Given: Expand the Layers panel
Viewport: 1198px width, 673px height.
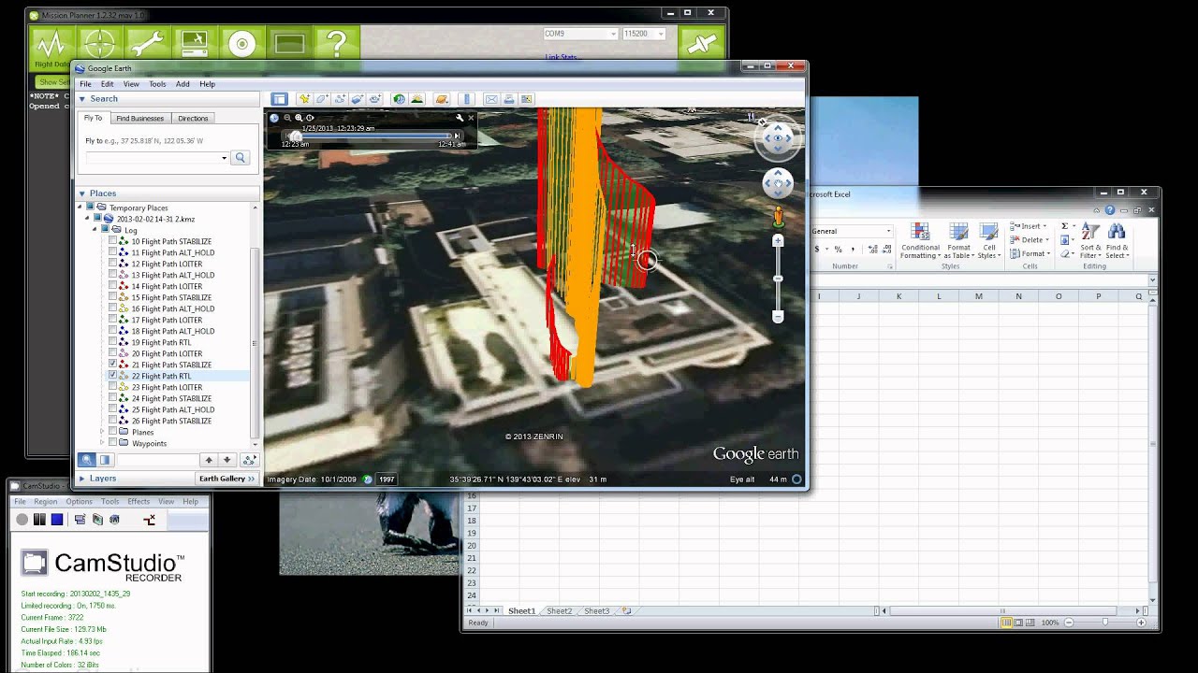Looking at the screenshot, I should (x=82, y=479).
